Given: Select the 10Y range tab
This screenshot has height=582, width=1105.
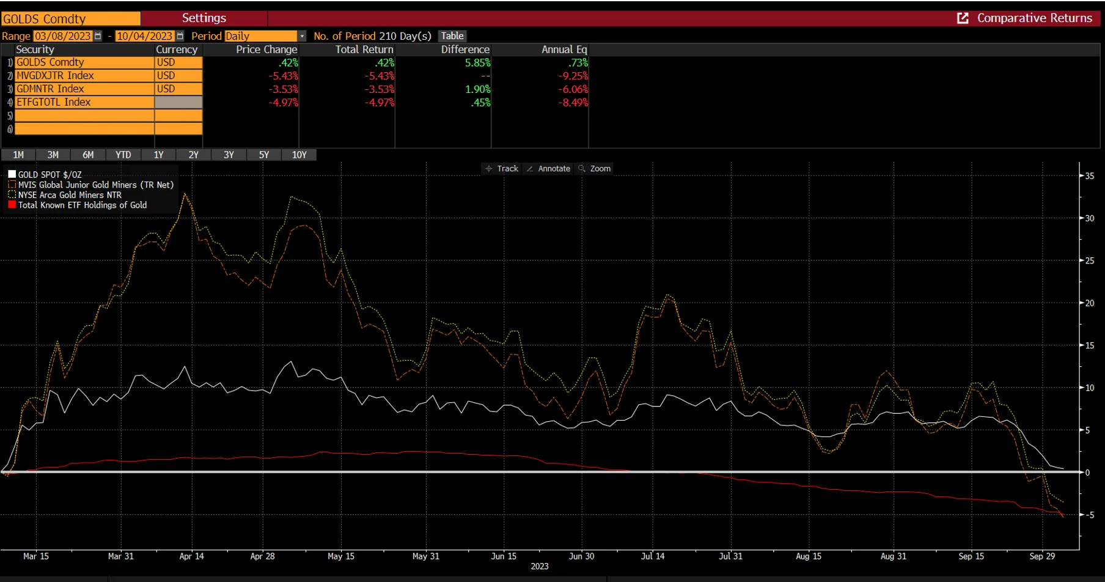Looking at the screenshot, I should click(x=299, y=155).
